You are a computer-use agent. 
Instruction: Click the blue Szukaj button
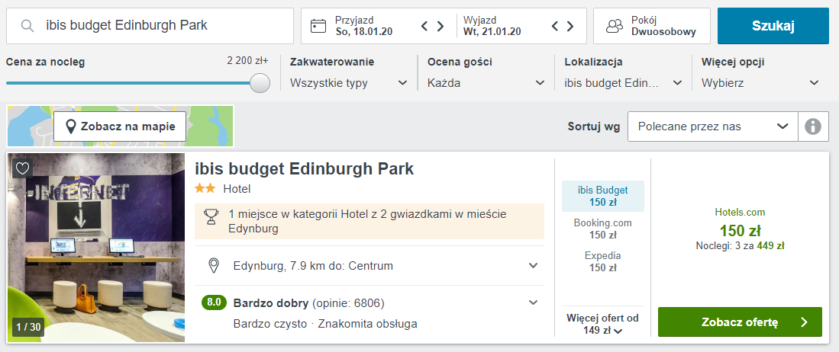tap(773, 26)
